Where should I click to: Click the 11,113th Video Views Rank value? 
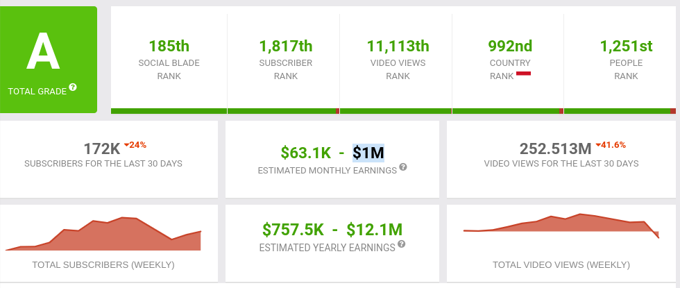tap(398, 46)
